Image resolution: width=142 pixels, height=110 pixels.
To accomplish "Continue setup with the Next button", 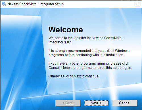I will [96, 103].
